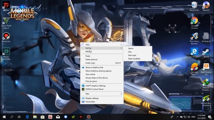This screenshot has height=120, width=214.
Task: Open the battery status tray icon
Action: click(181, 117)
